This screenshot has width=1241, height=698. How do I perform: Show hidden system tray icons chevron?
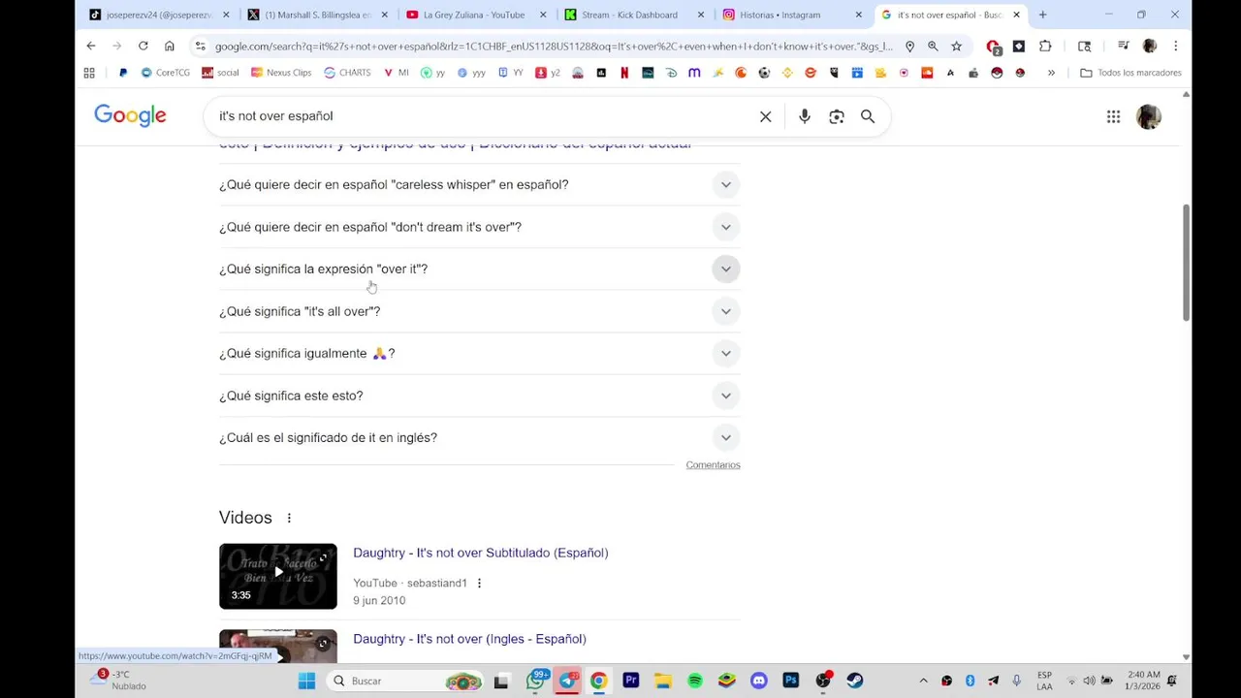[923, 681]
